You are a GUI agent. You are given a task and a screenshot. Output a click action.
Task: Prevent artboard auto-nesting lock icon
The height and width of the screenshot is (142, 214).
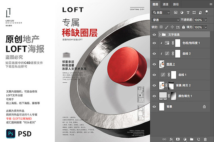coord(178,27)
